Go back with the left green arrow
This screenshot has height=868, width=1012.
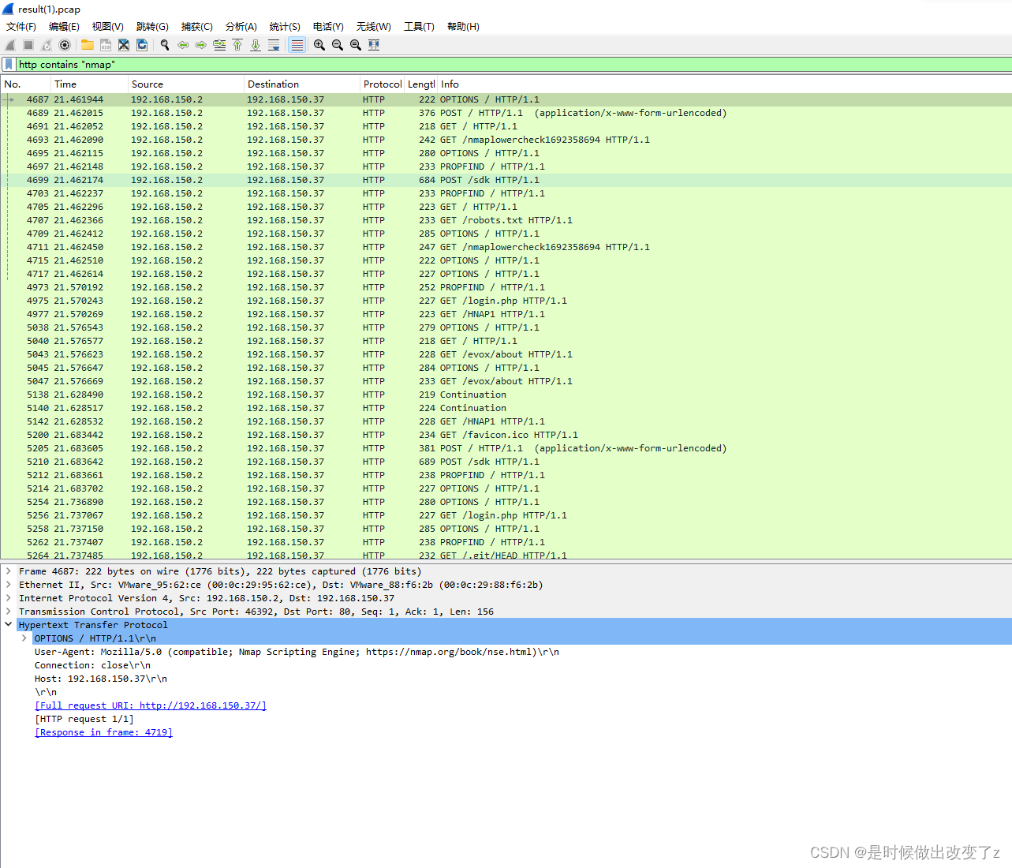coord(183,45)
